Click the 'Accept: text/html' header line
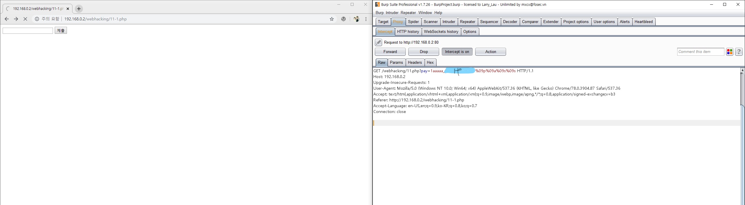 [x=494, y=94]
